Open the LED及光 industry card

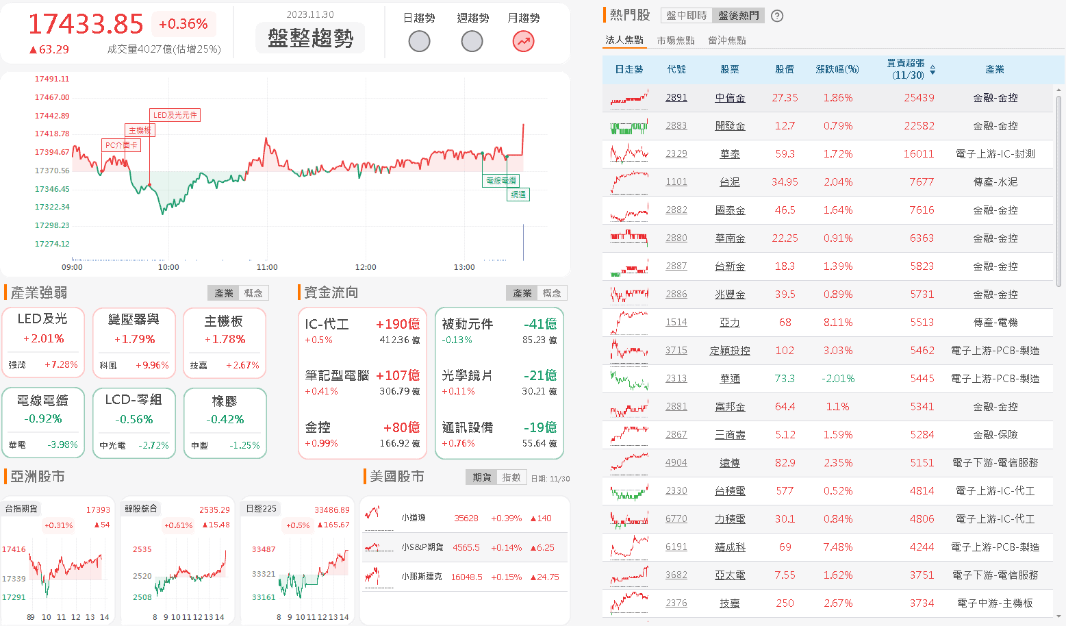(43, 342)
